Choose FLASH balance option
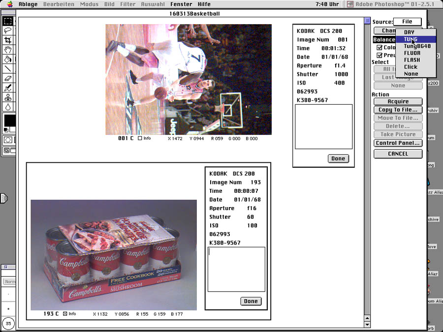This screenshot has width=443, height=332. (x=415, y=60)
